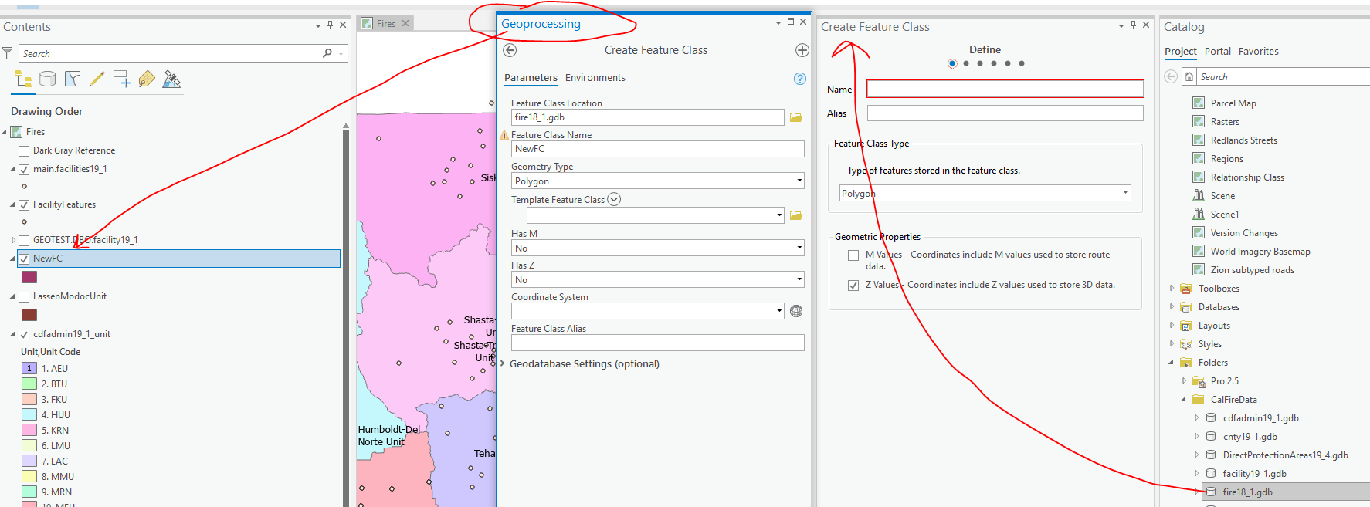Open the Has M dropdown
The width and height of the screenshot is (1370, 507).
tap(657, 248)
